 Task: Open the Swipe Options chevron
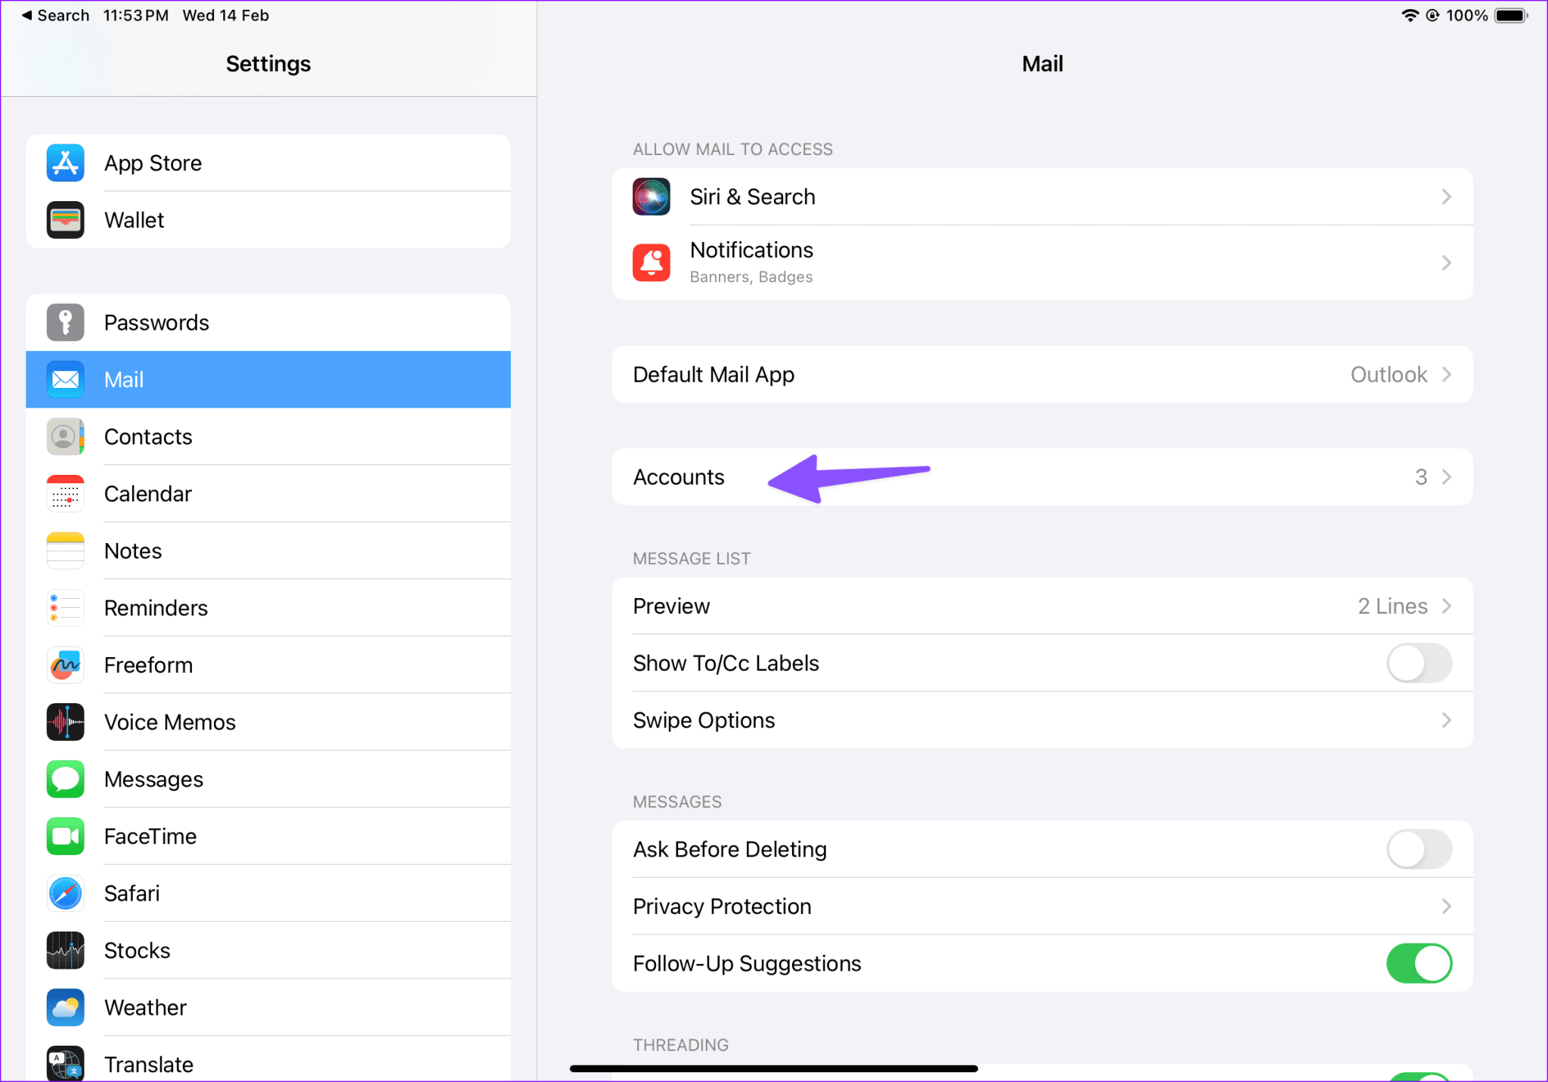pos(1446,720)
